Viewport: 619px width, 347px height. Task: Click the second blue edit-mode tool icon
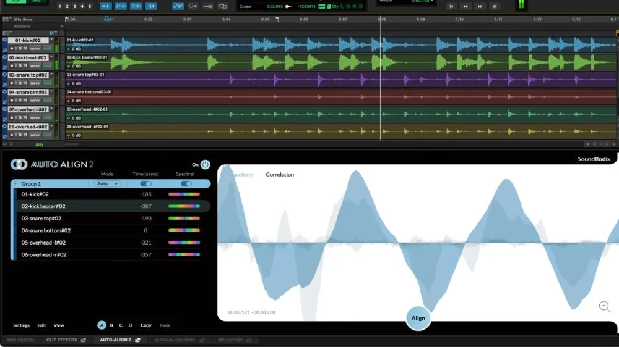tap(121, 6)
